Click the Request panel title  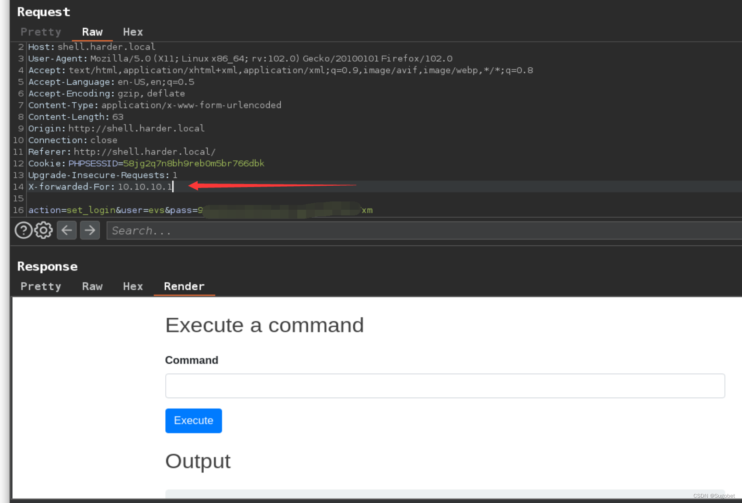point(44,12)
